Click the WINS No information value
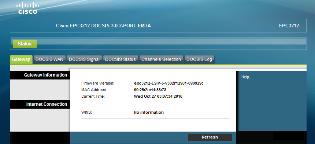Image resolution: width=315 pixels, height=144 pixels. [149, 112]
